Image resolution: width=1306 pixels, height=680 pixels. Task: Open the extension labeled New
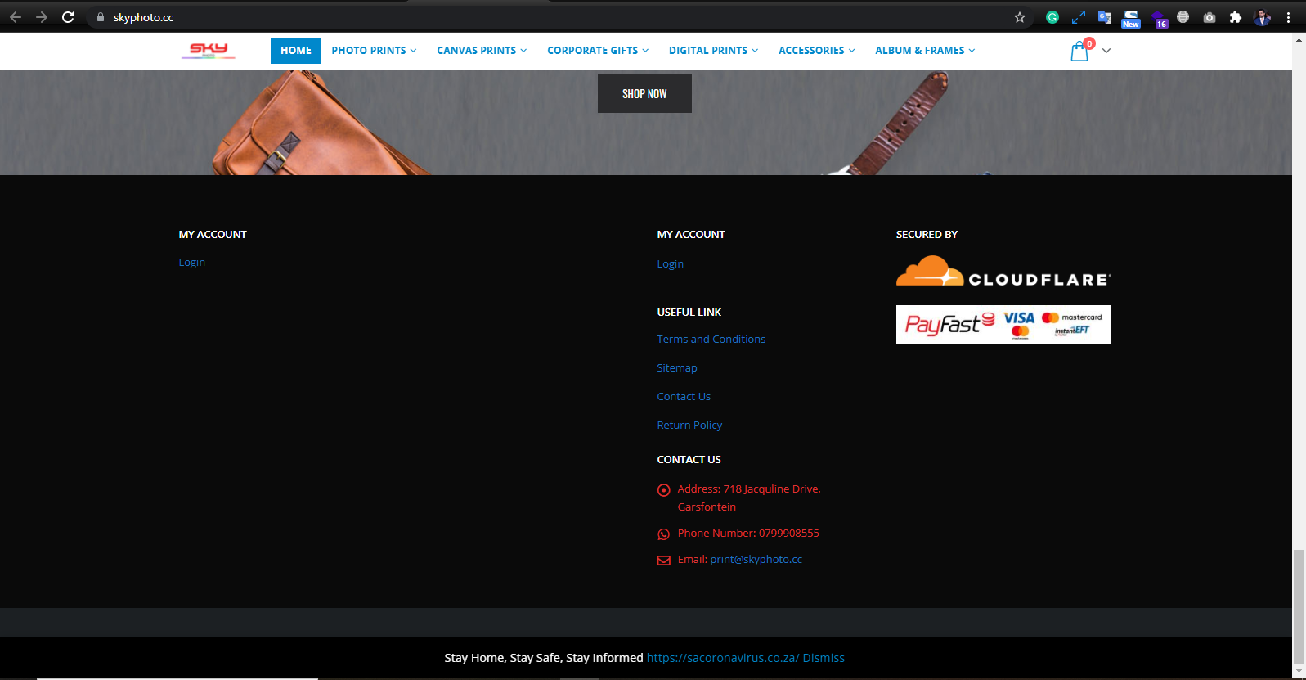(1131, 18)
